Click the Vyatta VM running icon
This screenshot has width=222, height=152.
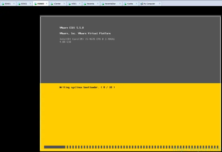pyautogui.click(x=125, y=4)
